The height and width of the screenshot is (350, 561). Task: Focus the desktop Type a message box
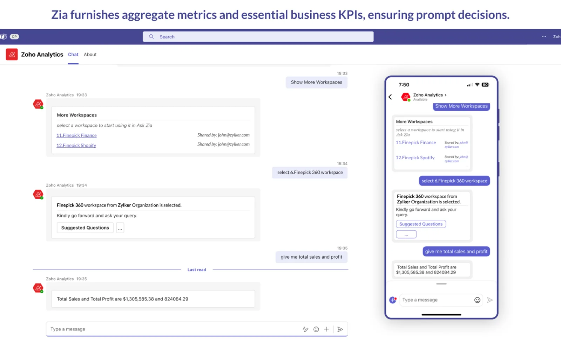197,329
